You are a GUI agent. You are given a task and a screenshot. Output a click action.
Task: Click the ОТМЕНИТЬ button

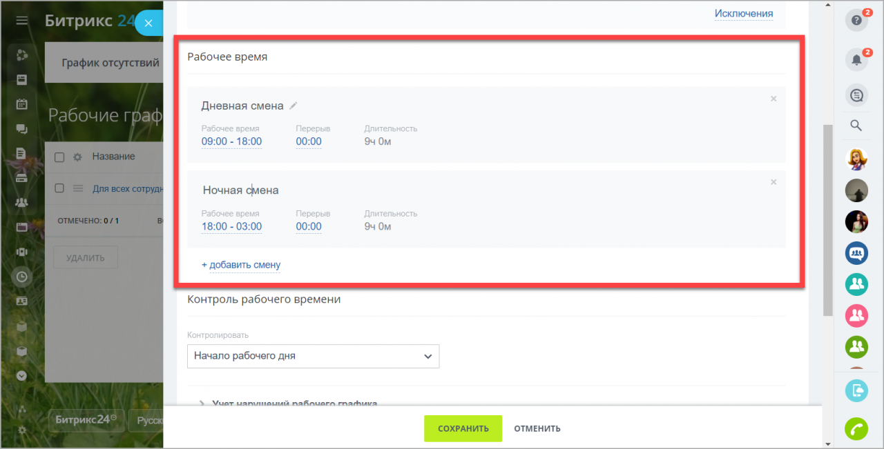(537, 428)
